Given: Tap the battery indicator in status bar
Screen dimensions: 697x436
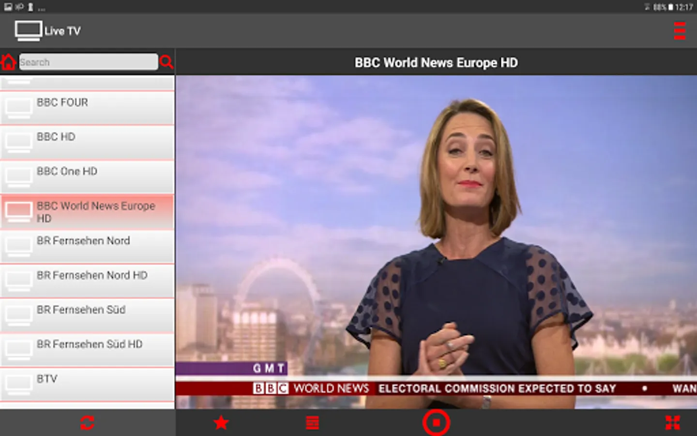Looking at the screenshot, I should tap(670, 7).
